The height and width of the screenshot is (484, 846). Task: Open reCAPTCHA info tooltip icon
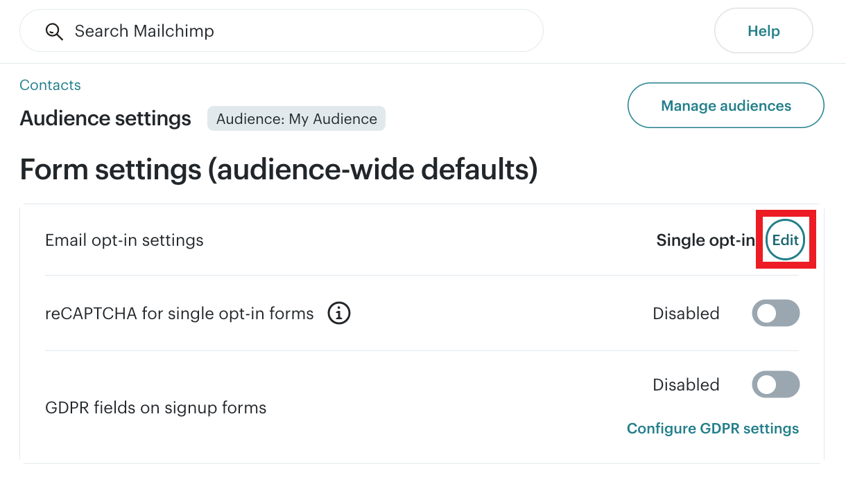point(339,314)
